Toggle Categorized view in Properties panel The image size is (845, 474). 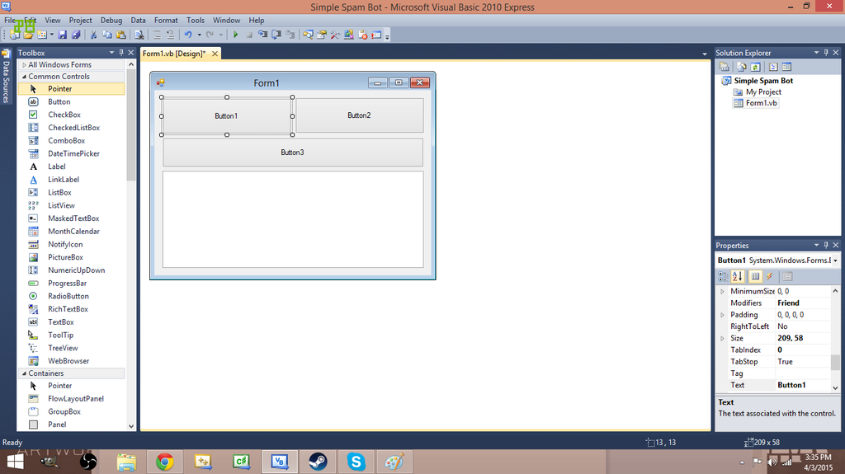point(723,276)
